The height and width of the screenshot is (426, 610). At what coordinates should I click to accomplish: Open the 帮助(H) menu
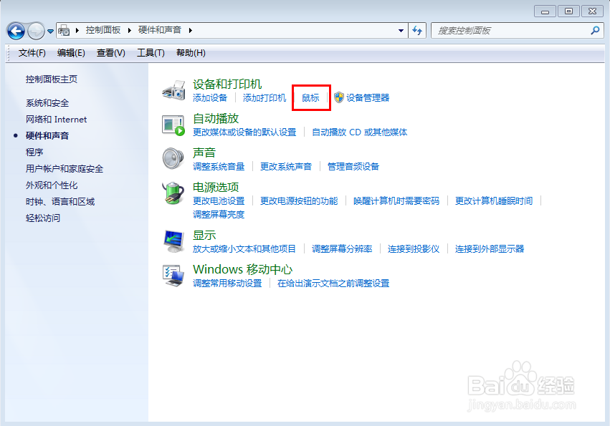(191, 53)
